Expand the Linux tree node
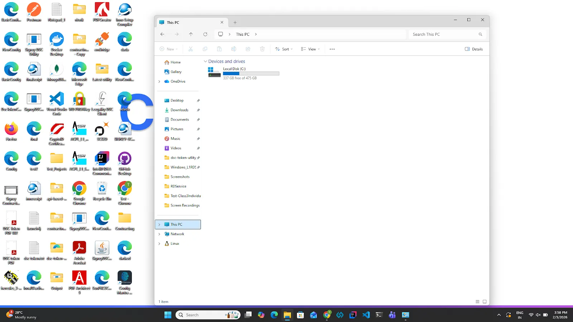The image size is (573, 322). coord(159,244)
